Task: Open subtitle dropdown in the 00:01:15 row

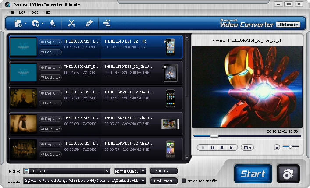Action: click(x=50, y=78)
